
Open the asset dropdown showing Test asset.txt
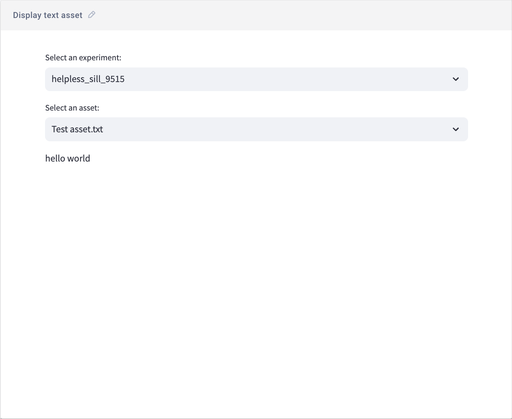tap(256, 129)
